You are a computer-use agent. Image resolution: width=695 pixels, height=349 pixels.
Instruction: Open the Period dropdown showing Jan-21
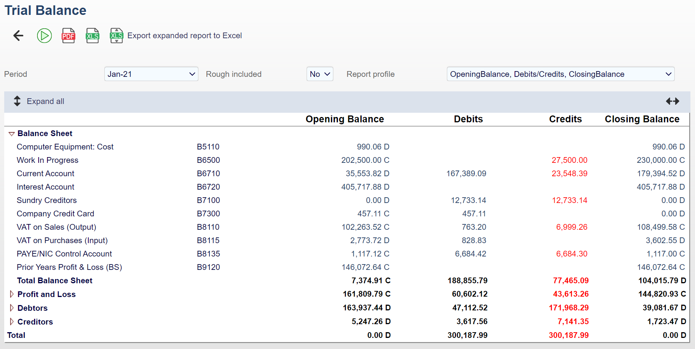tap(151, 74)
